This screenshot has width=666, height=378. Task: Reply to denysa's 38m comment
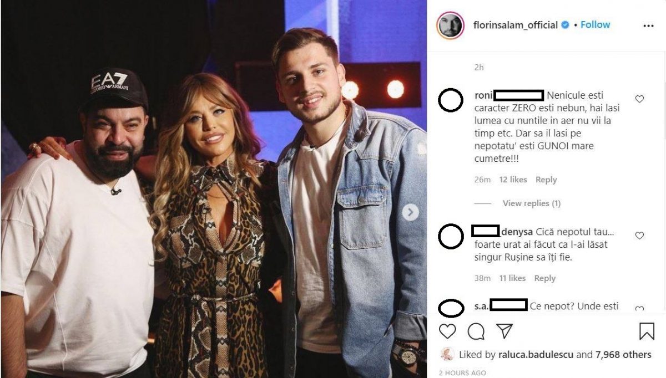pyautogui.click(x=544, y=278)
